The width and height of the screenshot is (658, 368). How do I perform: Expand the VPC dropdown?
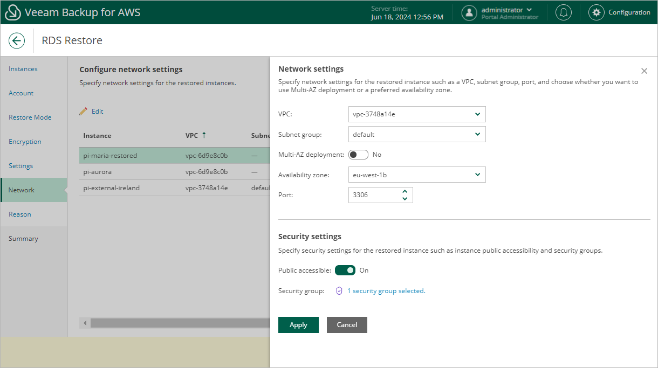click(x=417, y=114)
